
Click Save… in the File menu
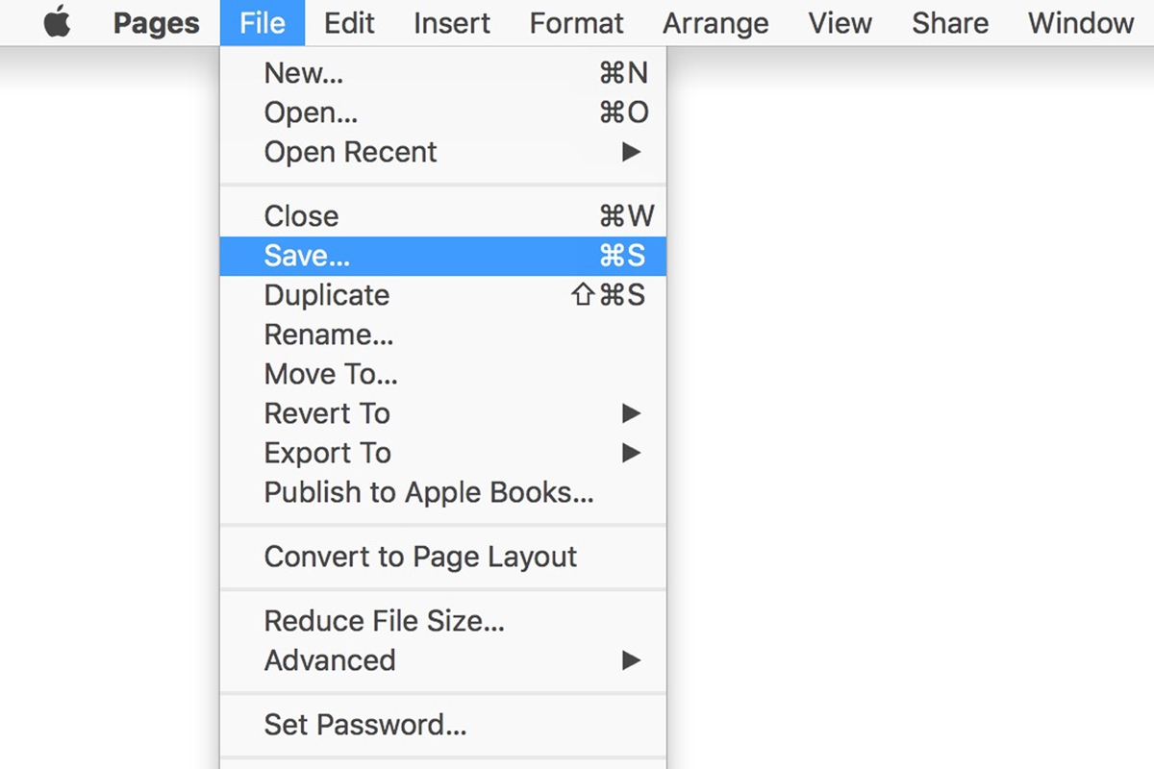pos(443,256)
